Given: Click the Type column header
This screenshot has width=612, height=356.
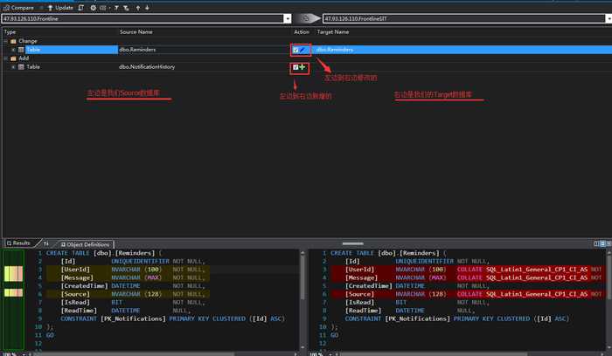Looking at the screenshot, I should 10,32.
